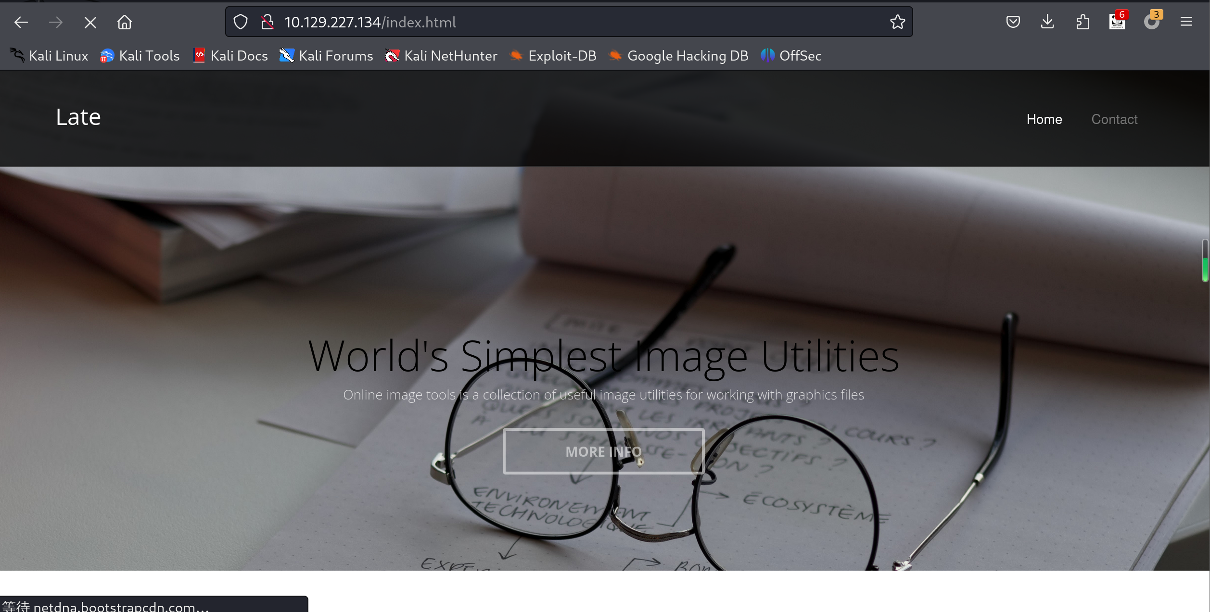Screen dimensions: 1210x612
Task: Click the URL address bar field
Action: (x=577, y=22)
